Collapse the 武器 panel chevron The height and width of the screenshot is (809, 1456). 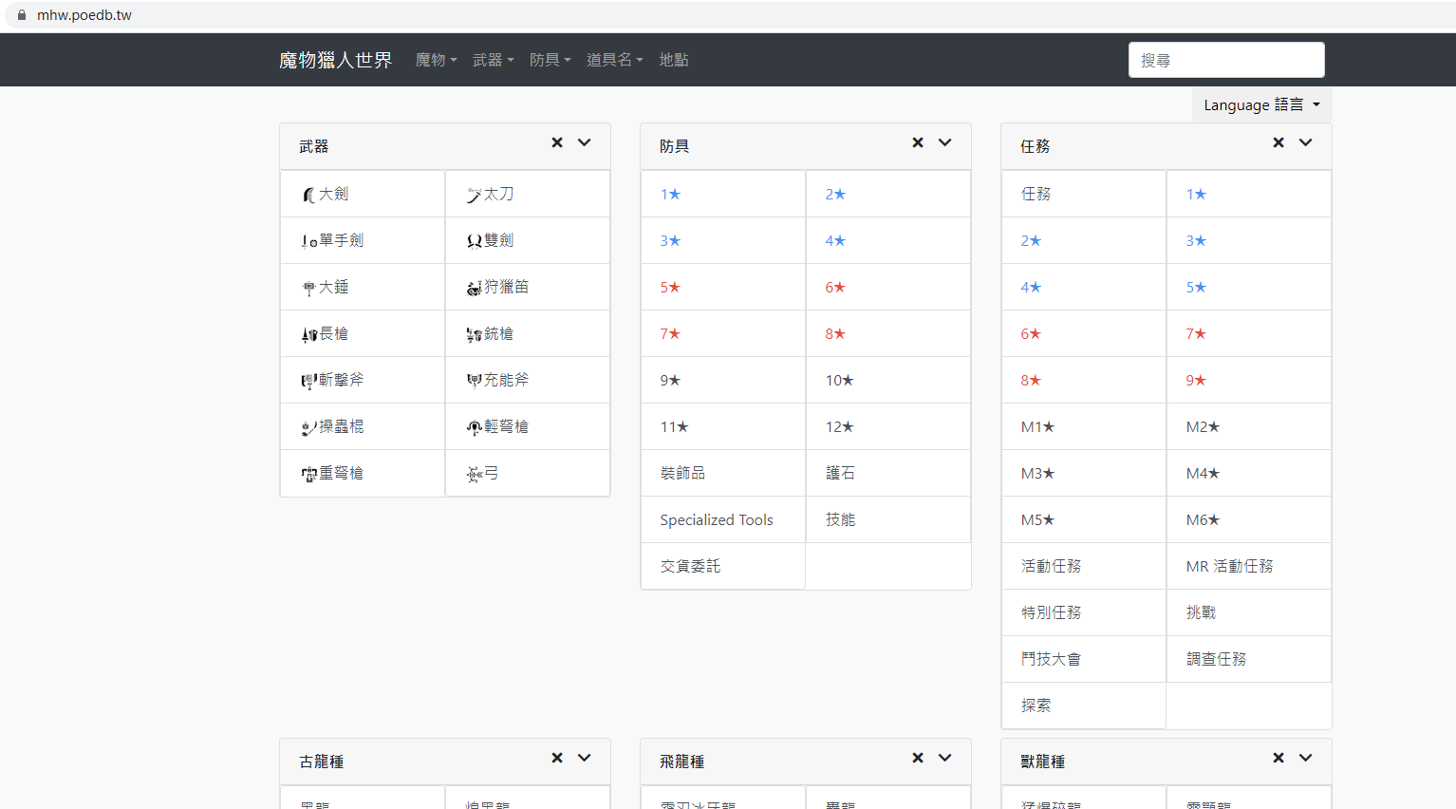tap(585, 142)
